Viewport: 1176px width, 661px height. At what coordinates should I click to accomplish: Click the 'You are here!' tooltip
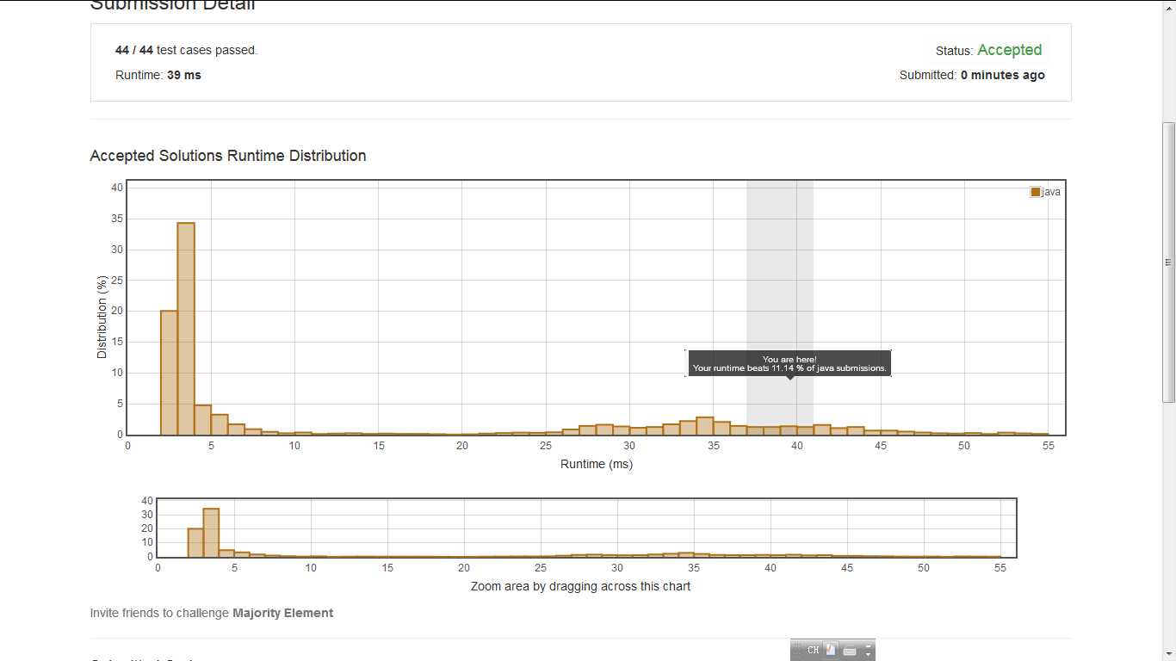[789, 363]
